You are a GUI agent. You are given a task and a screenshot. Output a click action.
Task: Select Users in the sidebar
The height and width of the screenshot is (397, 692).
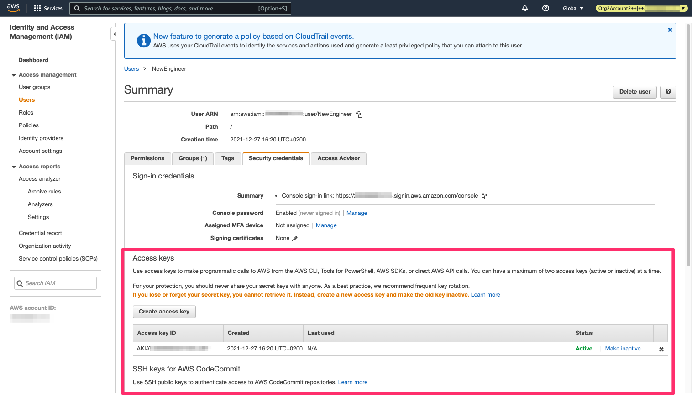pyautogui.click(x=26, y=100)
